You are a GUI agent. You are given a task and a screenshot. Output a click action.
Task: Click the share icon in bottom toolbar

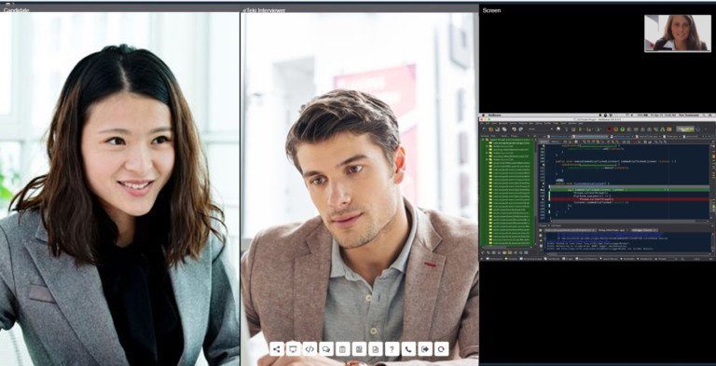pyautogui.click(x=276, y=349)
